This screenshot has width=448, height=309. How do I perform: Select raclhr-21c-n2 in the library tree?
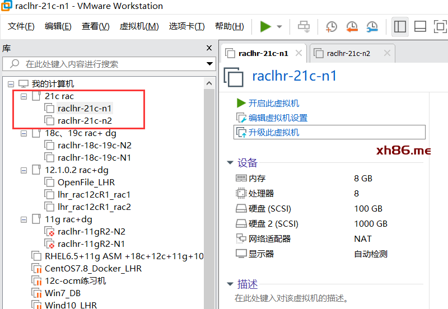[x=85, y=120]
